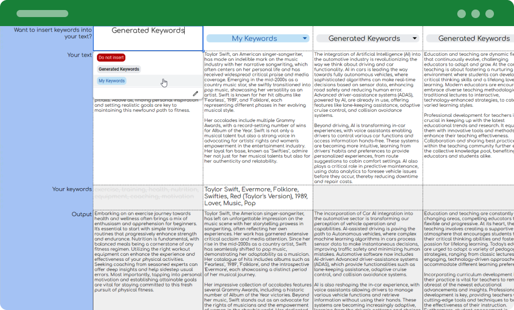Click the middle window control dot
Viewport: 514px width, 310px height.
tap(475, 14)
